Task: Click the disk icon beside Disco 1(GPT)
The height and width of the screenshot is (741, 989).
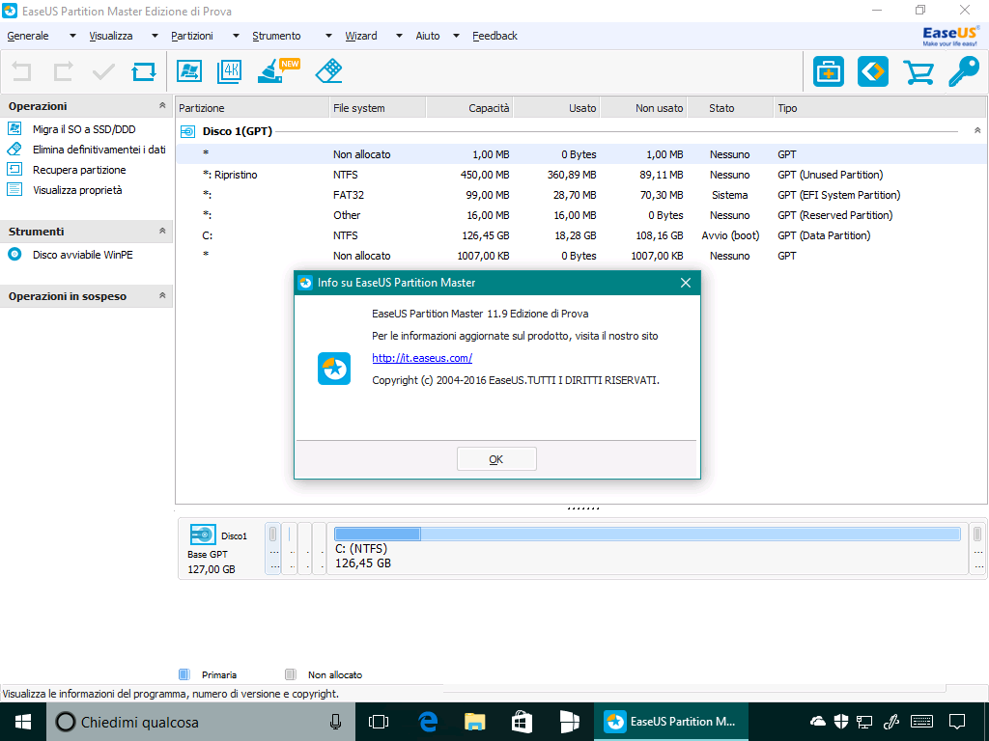Action: (x=188, y=131)
